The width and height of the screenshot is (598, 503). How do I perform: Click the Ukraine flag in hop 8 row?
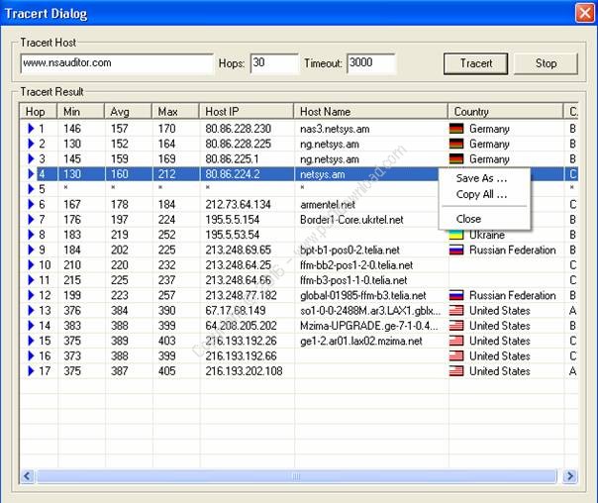456,235
